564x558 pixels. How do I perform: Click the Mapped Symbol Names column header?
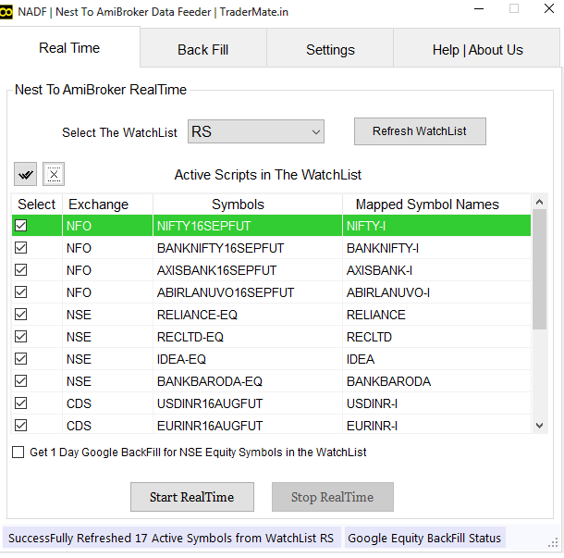tap(427, 205)
